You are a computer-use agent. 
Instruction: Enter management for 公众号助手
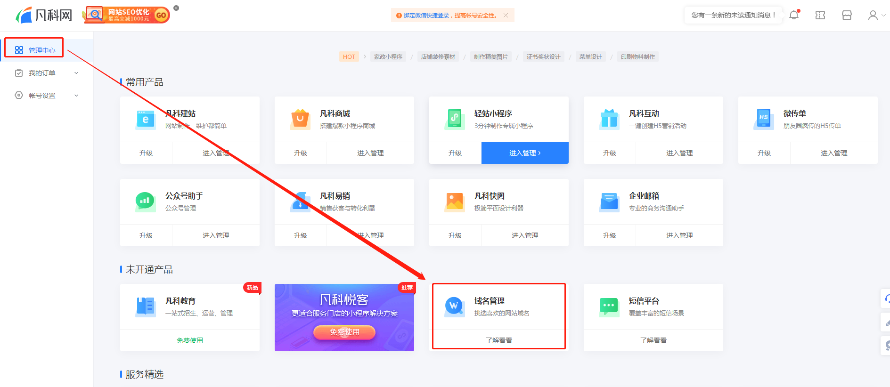[x=216, y=235]
